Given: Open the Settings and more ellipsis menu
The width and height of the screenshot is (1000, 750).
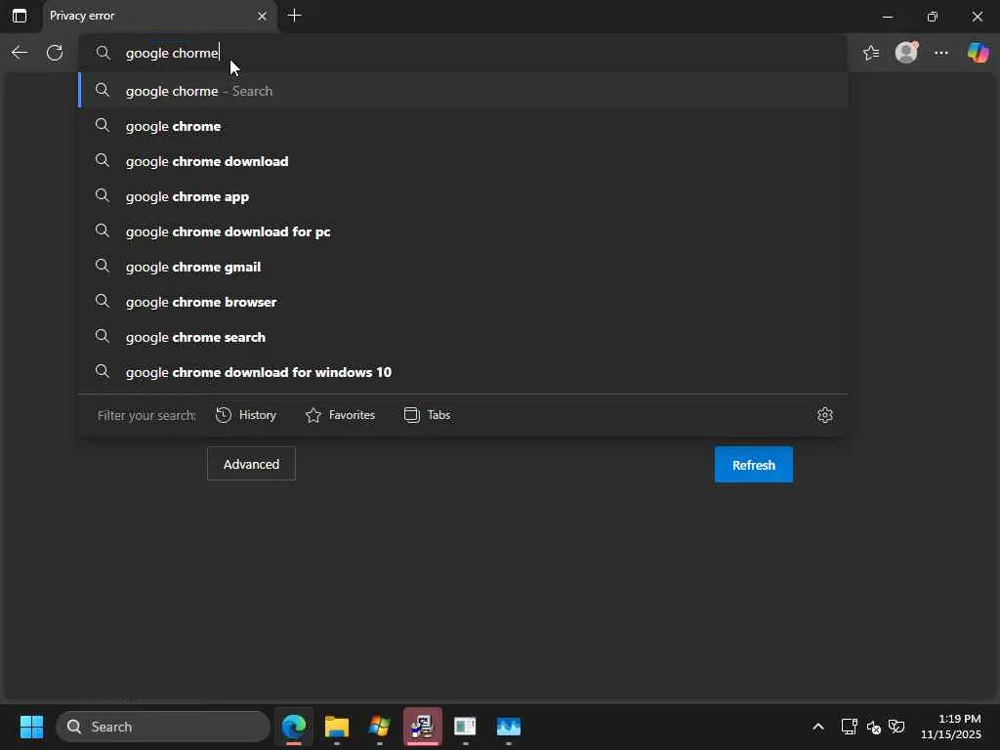Looking at the screenshot, I should pyautogui.click(x=941, y=53).
